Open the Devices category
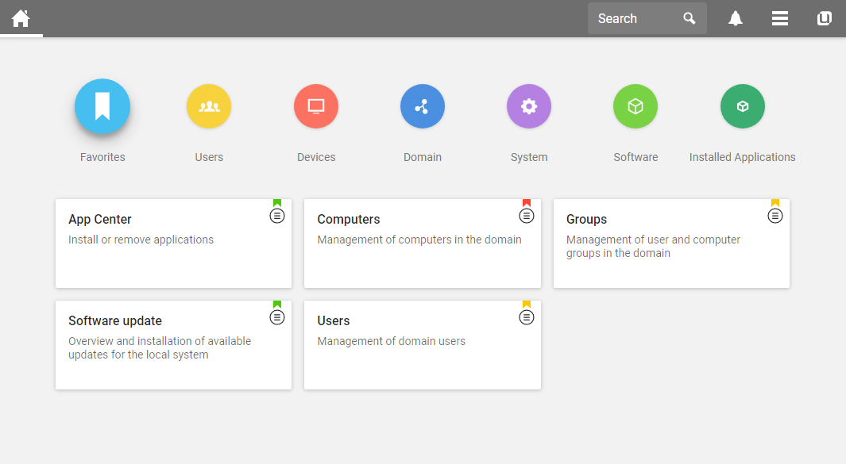Viewport: 846px width, 464px height. pos(315,105)
